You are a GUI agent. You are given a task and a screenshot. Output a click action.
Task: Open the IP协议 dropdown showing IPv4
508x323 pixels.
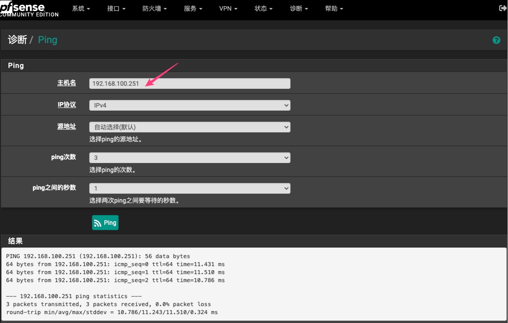click(190, 105)
